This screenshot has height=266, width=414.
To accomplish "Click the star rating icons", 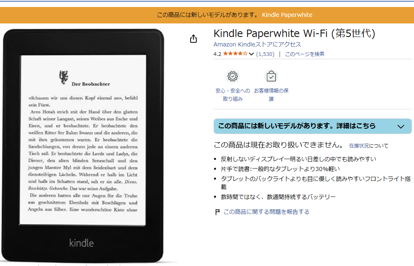I will (x=235, y=54).
